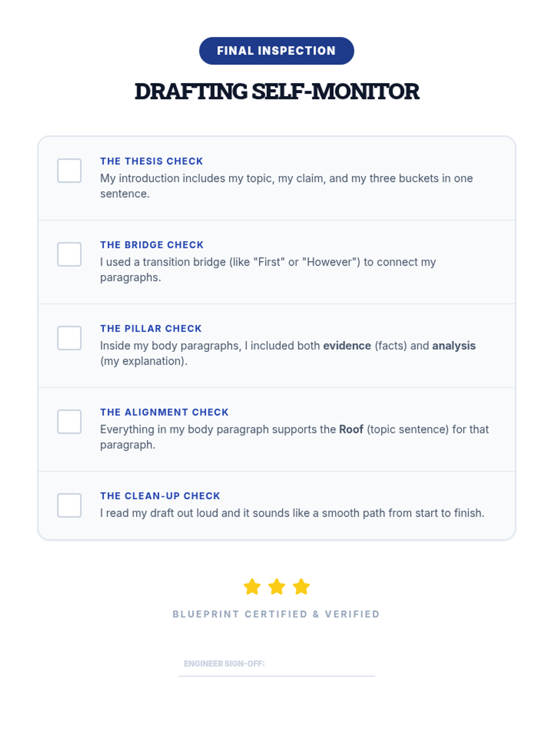Screen dimensions: 553x737
Task: Click the middle gold star
Action: tap(276, 587)
